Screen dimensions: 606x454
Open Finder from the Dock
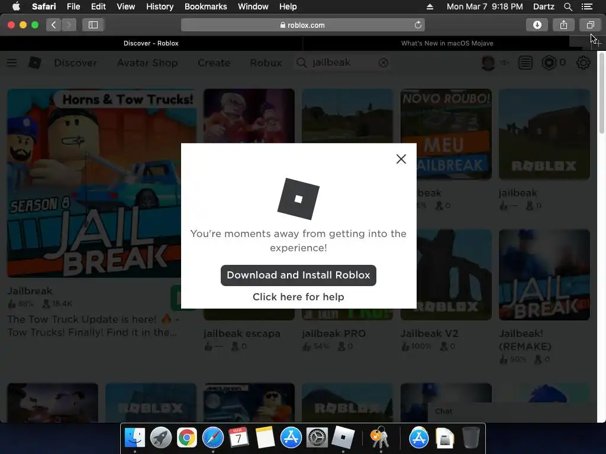(x=134, y=437)
